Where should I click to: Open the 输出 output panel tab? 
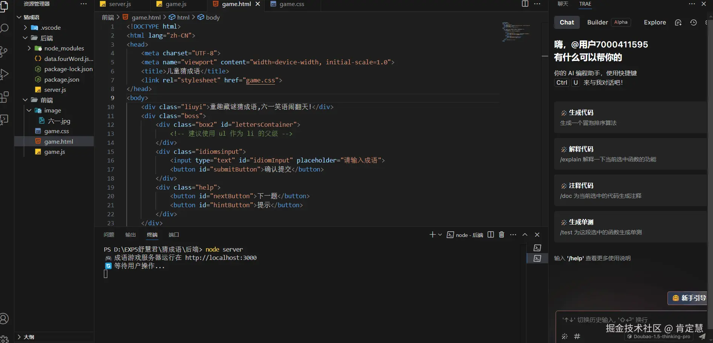[130, 235]
